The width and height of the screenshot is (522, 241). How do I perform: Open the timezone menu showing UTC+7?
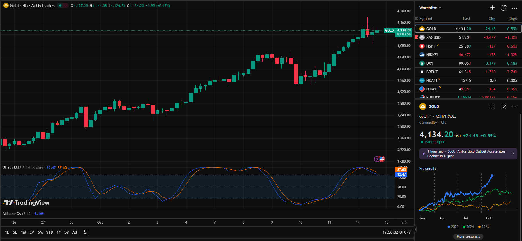point(396,232)
